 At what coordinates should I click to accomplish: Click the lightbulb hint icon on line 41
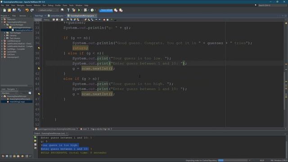pyautogui.click(x=39, y=68)
